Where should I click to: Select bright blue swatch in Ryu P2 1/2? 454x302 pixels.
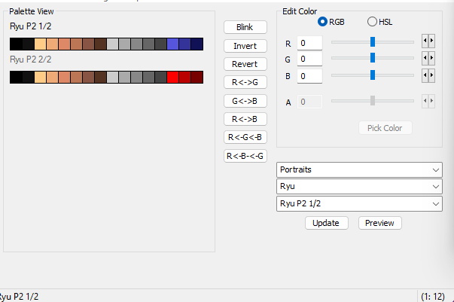point(173,44)
